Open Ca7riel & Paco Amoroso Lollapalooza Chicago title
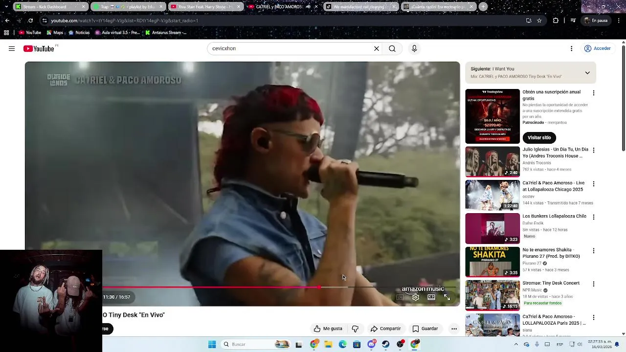626x352 pixels. pos(554,186)
